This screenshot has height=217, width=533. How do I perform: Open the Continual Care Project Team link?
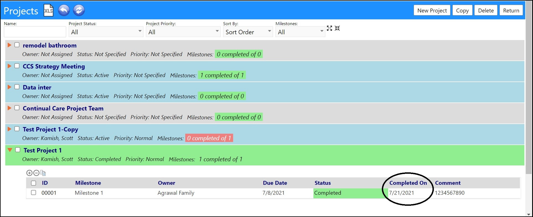point(63,108)
